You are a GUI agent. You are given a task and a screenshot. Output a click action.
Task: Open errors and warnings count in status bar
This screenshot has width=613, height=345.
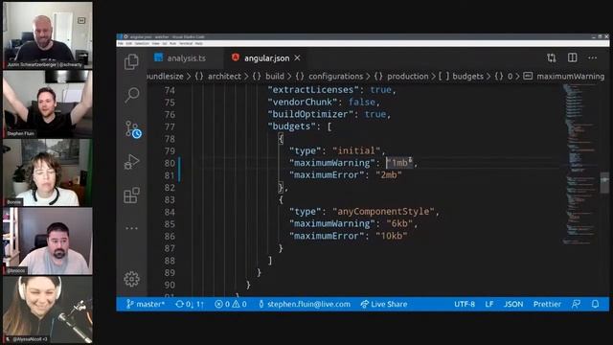[231, 304]
